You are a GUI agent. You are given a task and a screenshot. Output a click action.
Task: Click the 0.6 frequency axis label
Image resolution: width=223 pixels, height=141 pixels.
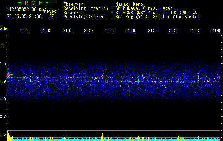tap(3, 134)
